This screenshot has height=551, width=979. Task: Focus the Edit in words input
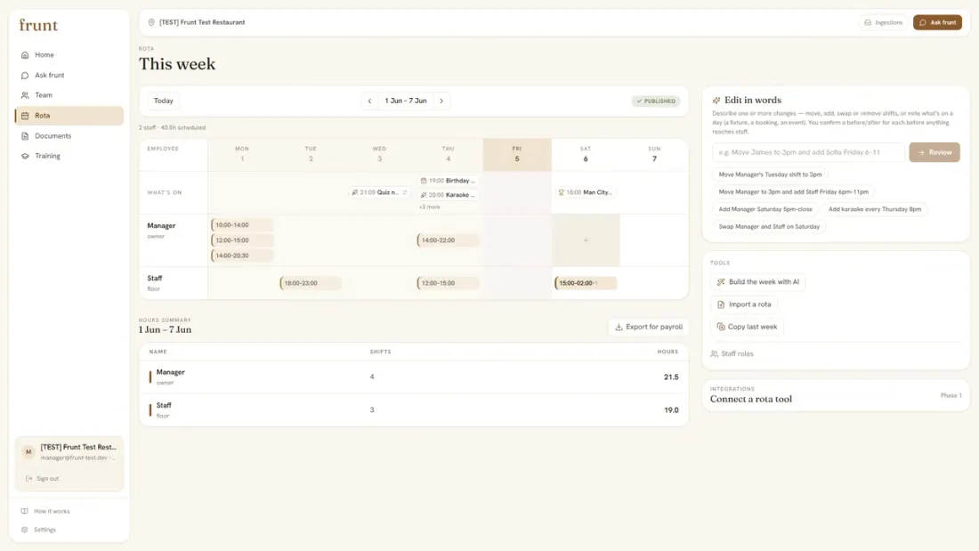(x=808, y=152)
